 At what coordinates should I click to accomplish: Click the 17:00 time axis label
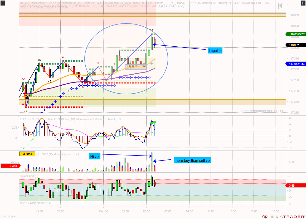click(x=275, y=211)
